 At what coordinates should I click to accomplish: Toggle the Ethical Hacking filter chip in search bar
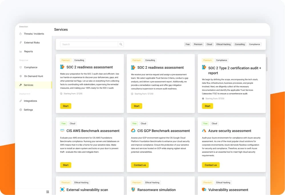coord(223,44)
